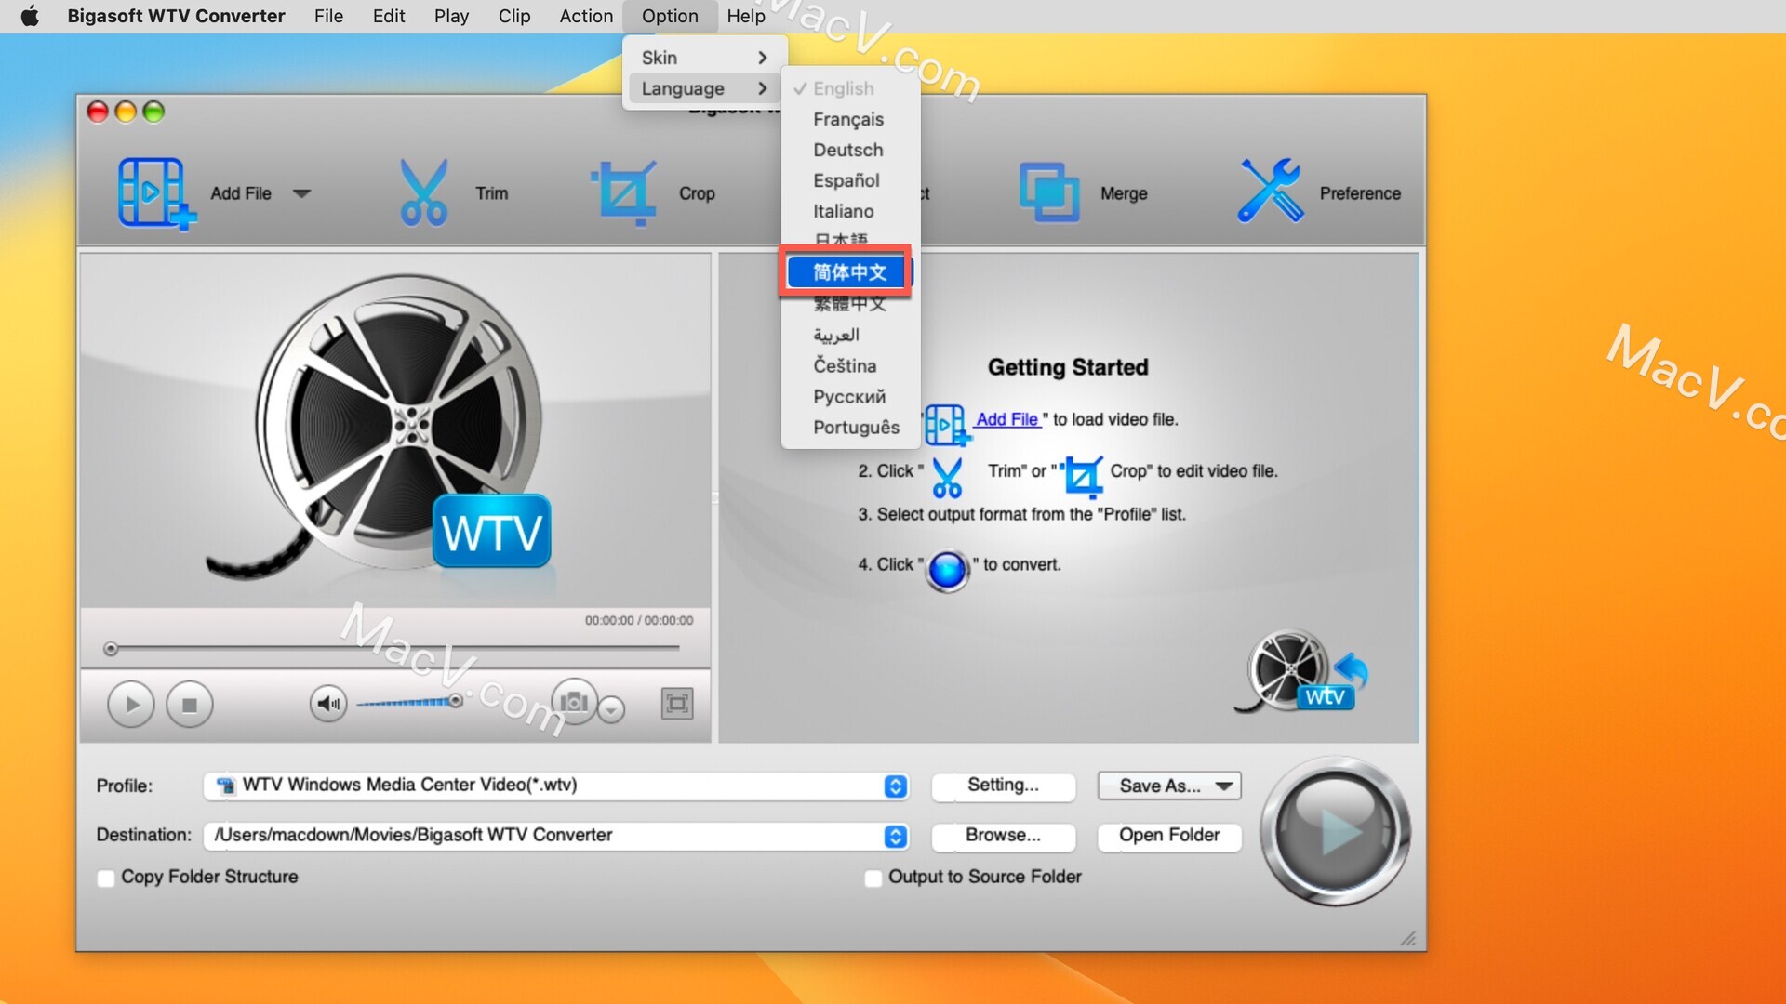Screen dimensions: 1786x1004
Task: Select 繁體中文 language
Action: (850, 304)
